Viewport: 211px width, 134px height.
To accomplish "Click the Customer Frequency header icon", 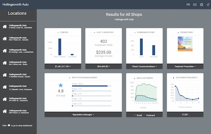I will pos(174,78).
